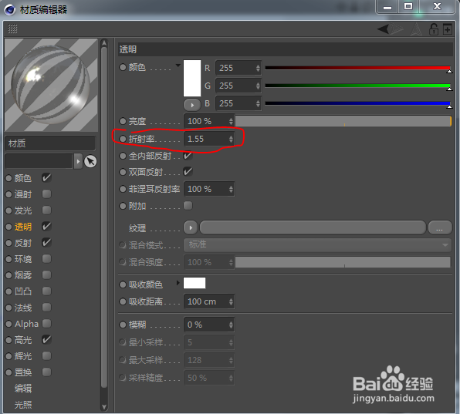Expand the 吸收颜色 disclosure triangle

pyautogui.click(x=178, y=283)
